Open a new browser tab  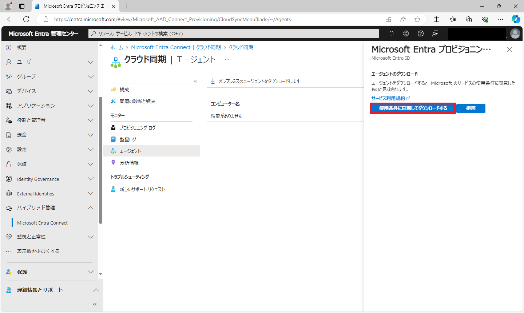127,6
